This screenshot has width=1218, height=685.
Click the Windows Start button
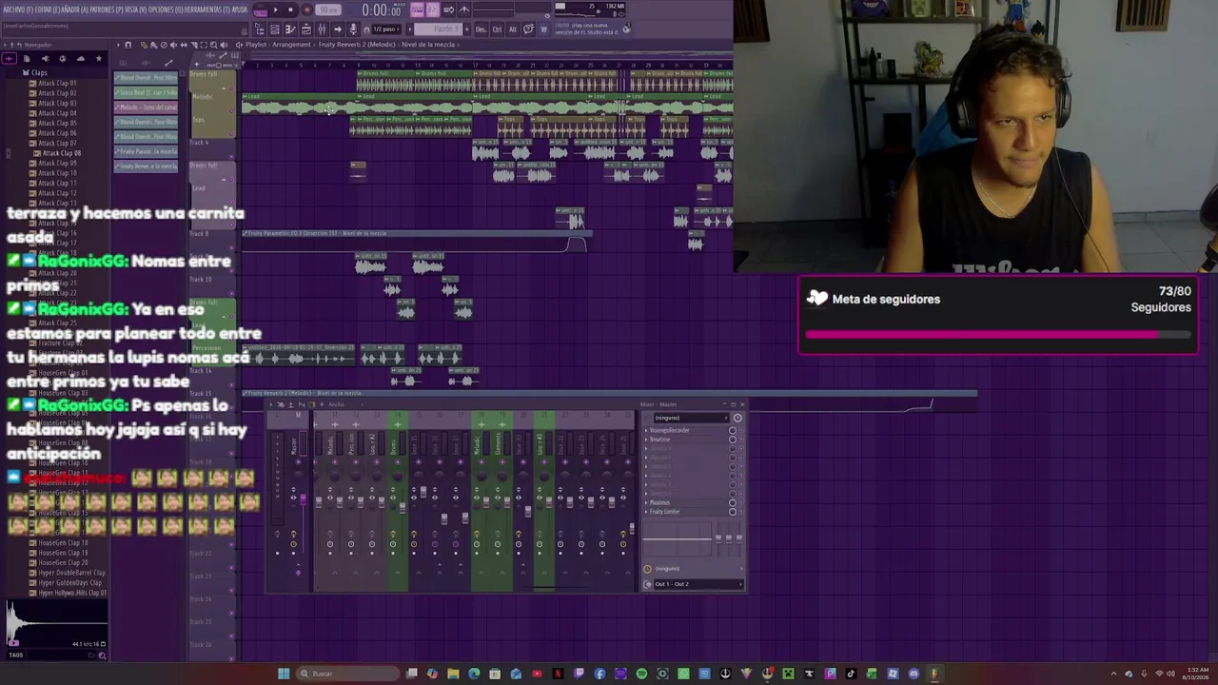click(284, 674)
